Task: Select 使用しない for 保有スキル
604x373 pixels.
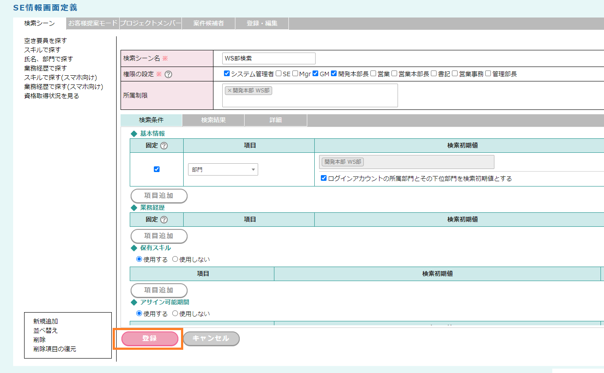Action: click(175, 259)
